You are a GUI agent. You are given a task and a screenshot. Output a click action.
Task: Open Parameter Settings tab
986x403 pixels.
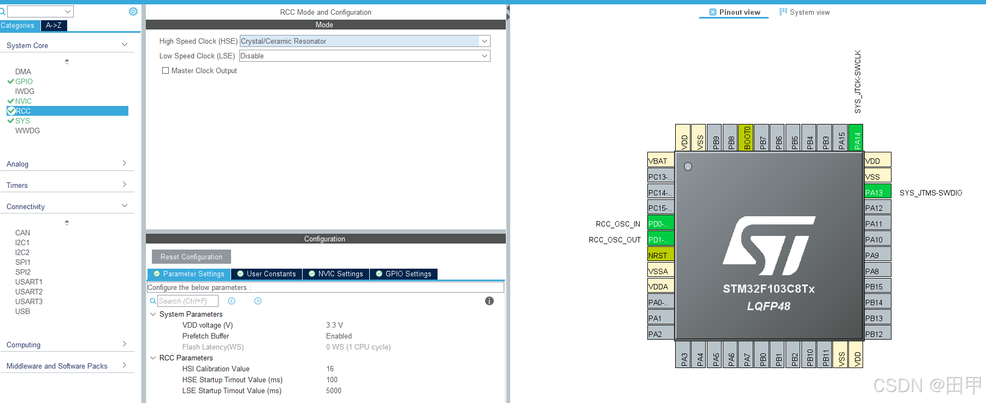[189, 274]
